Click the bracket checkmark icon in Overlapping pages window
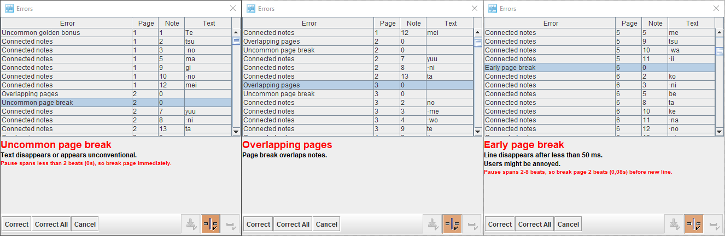 click(472, 224)
